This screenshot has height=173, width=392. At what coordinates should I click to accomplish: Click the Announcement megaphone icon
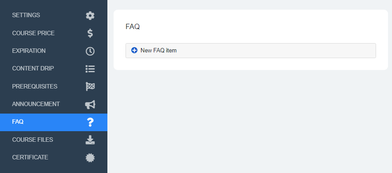click(90, 104)
